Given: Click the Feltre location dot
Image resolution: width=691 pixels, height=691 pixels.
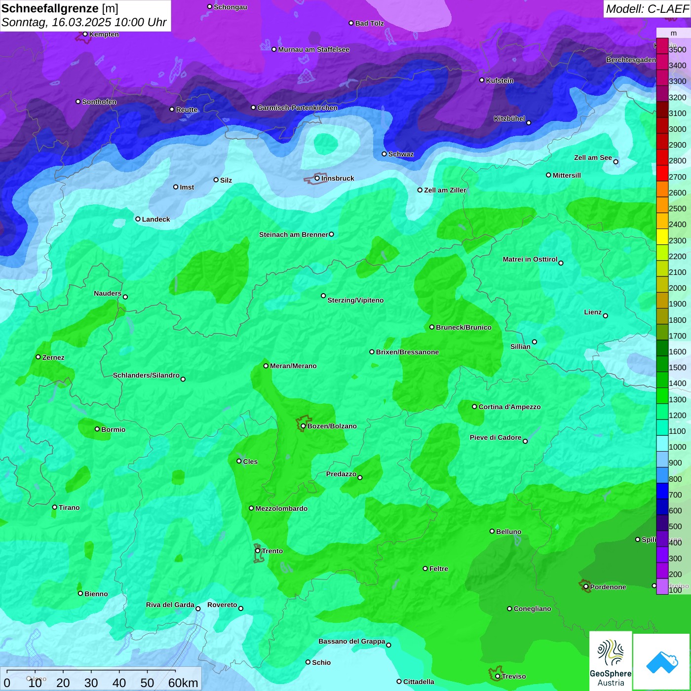Looking at the screenshot, I should [425, 569].
